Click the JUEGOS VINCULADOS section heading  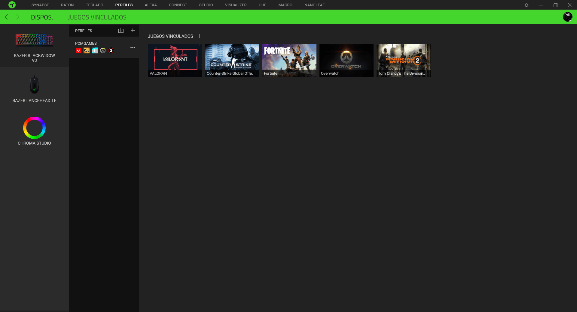pos(170,36)
